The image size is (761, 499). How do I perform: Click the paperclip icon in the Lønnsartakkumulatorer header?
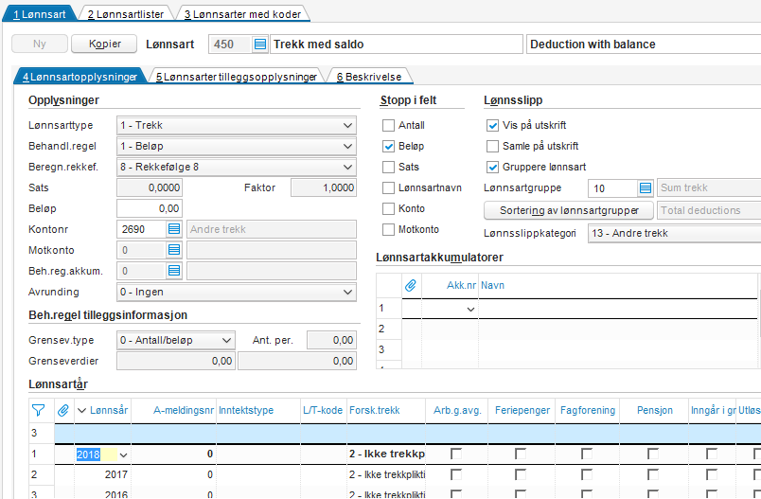pyautogui.click(x=411, y=285)
